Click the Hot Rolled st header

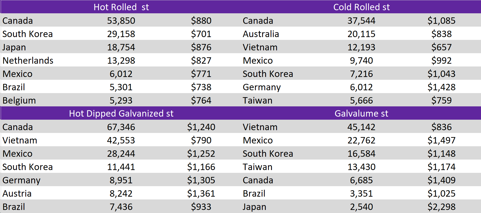(121, 7)
